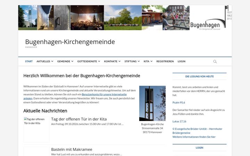Click the header banner church tower photo

point(27,18)
